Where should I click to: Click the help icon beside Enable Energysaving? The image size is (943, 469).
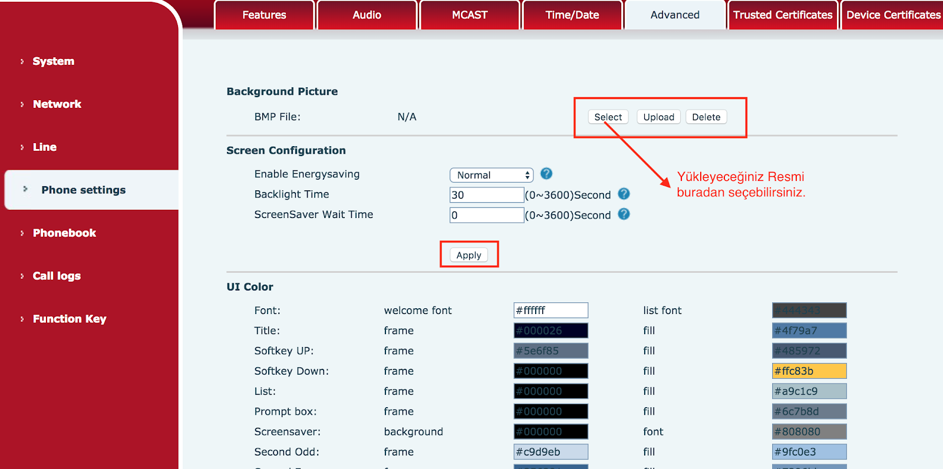coord(546,174)
